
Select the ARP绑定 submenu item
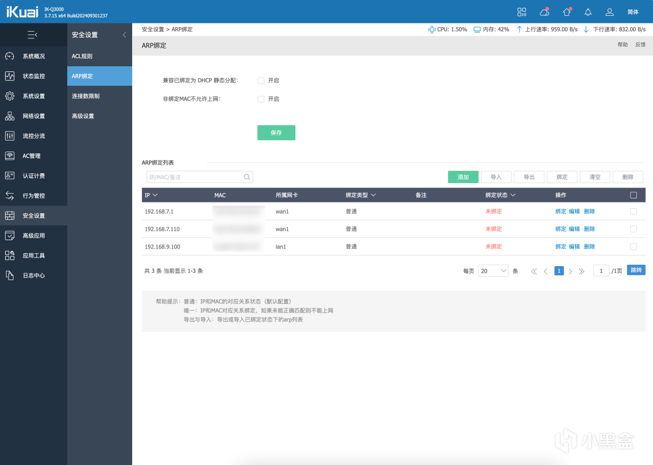[99, 76]
